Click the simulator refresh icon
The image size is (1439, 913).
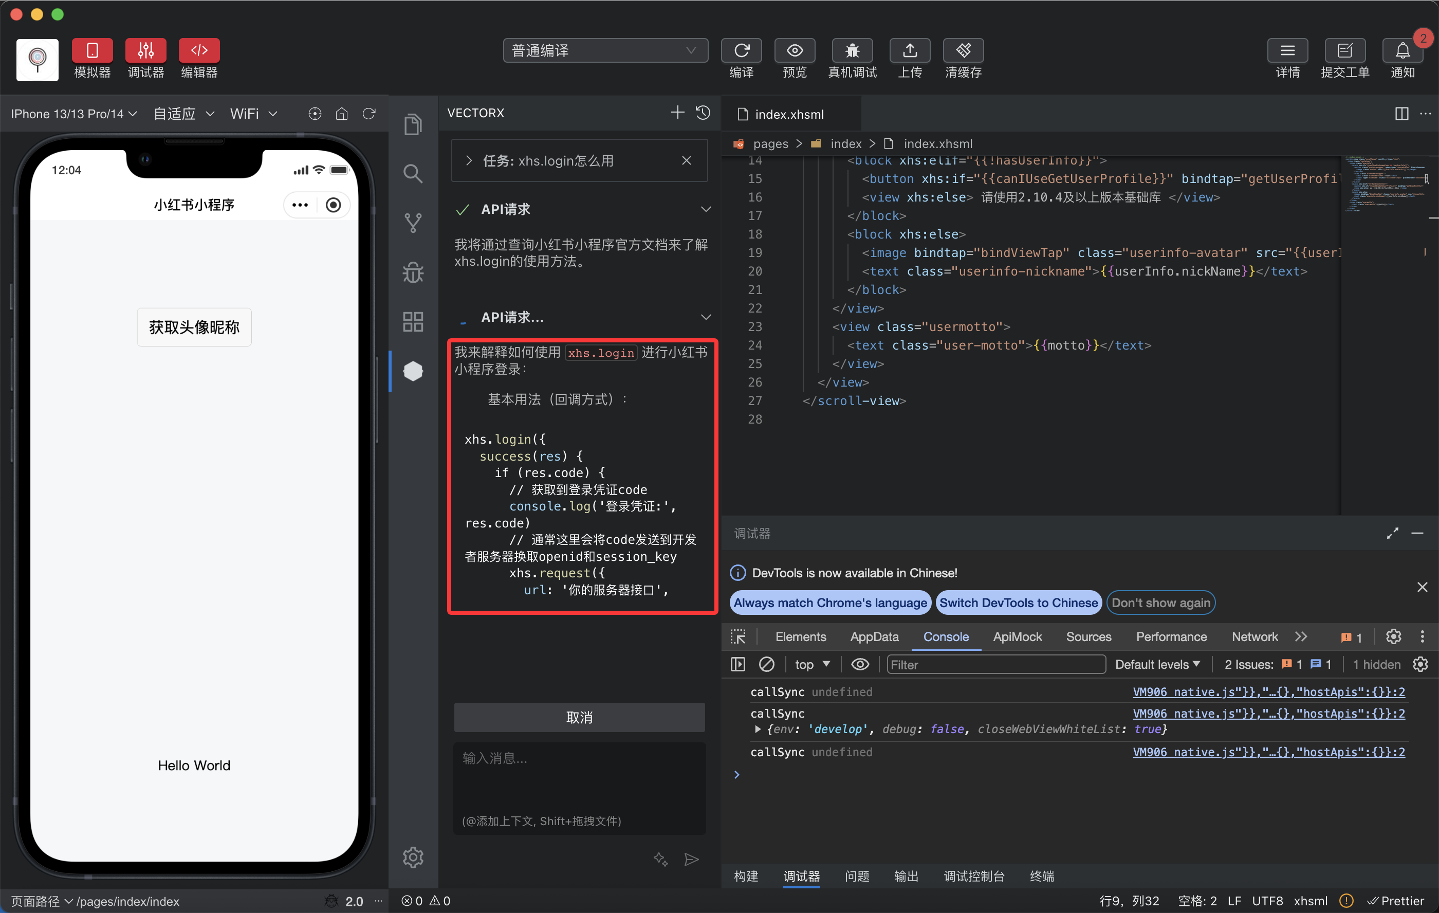pos(370,114)
